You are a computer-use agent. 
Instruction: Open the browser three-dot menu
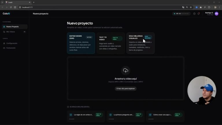(x=219, y=7)
